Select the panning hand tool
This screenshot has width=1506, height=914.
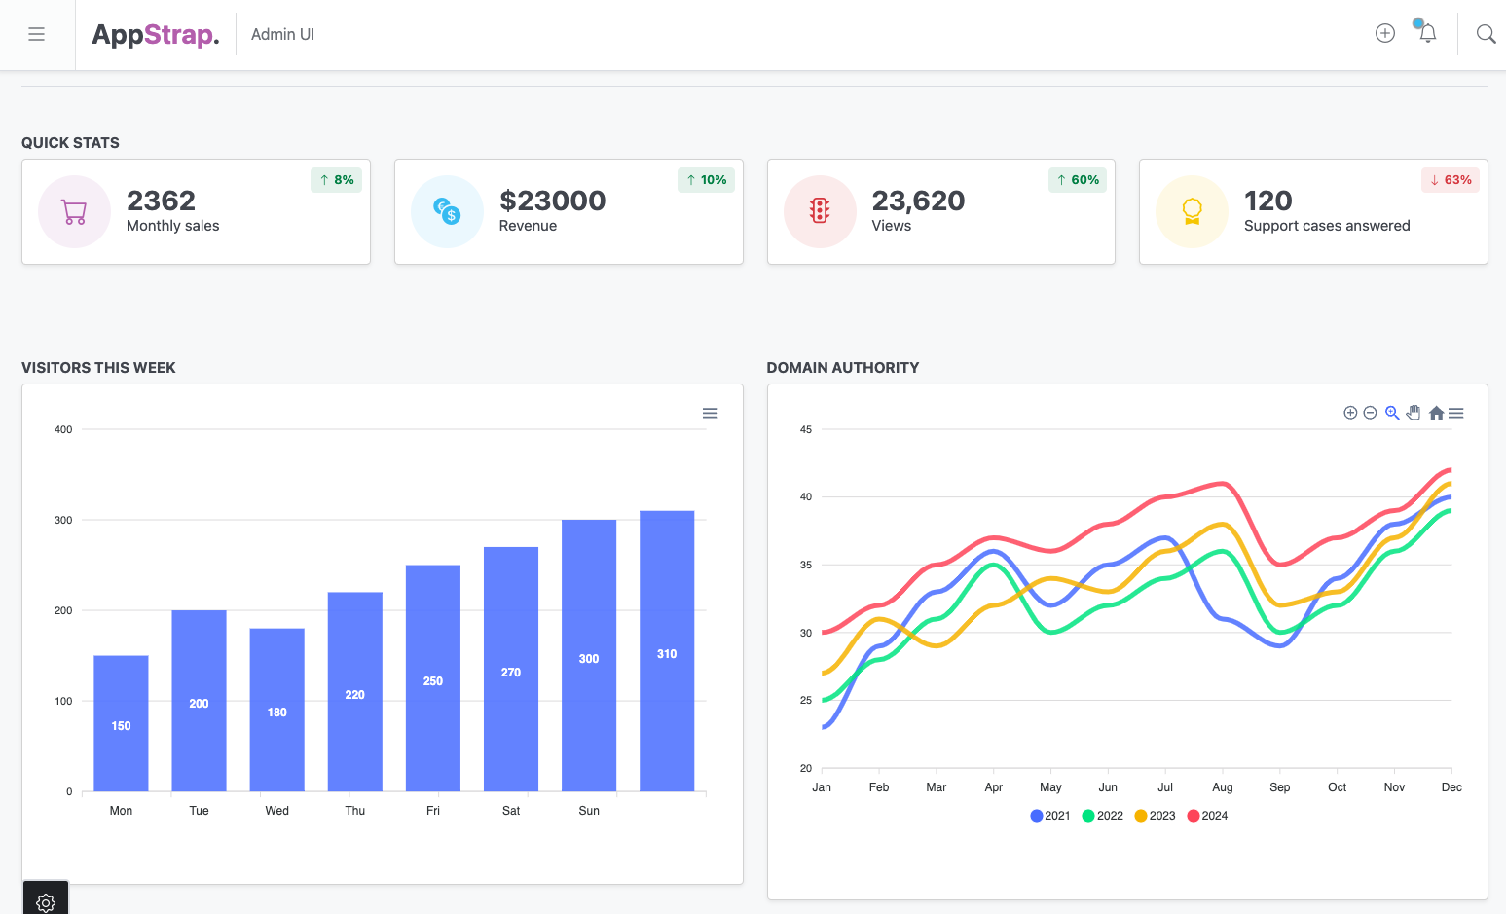(x=1414, y=413)
